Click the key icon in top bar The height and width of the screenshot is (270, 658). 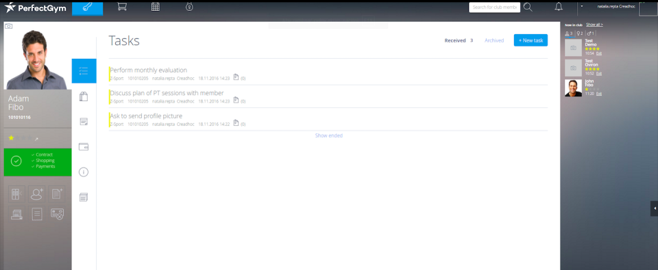[87, 8]
